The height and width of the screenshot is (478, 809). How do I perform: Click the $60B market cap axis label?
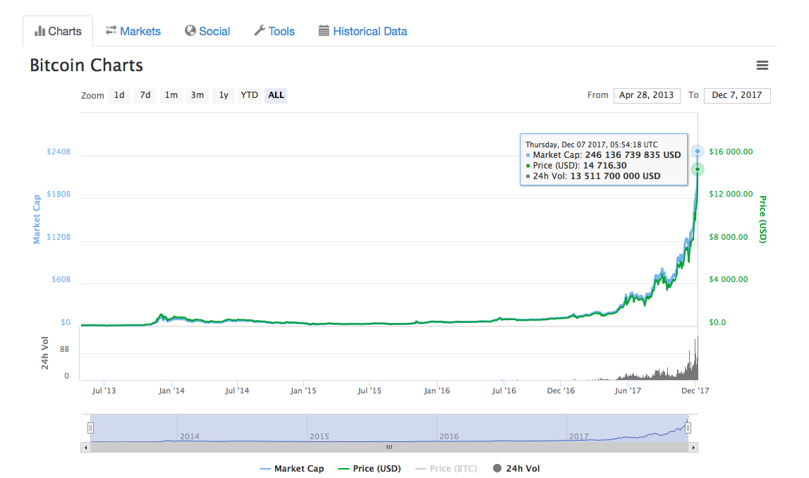pyautogui.click(x=61, y=279)
